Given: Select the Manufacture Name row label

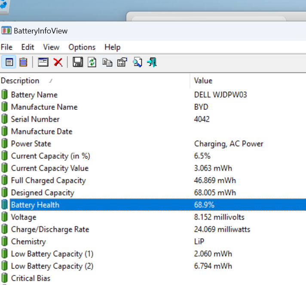Looking at the screenshot, I should click(x=44, y=107).
